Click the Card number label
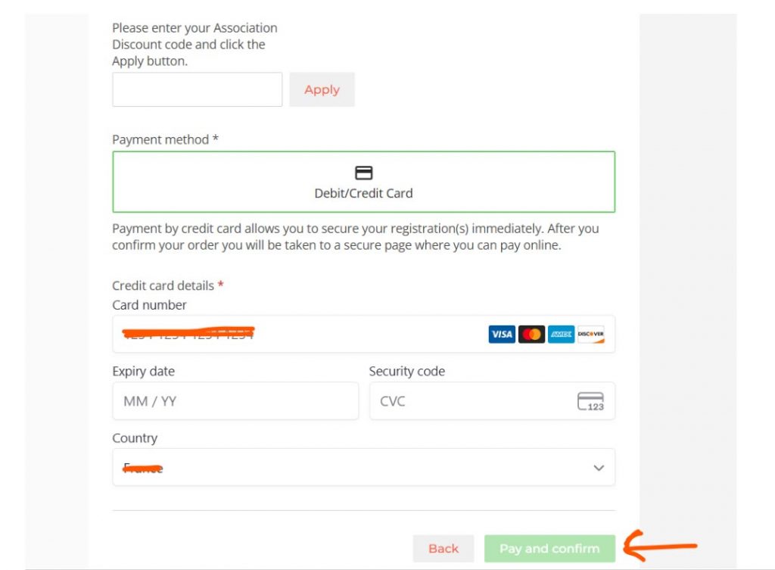This screenshot has height=570, width=775. pyautogui.click(x=149, y=305)
